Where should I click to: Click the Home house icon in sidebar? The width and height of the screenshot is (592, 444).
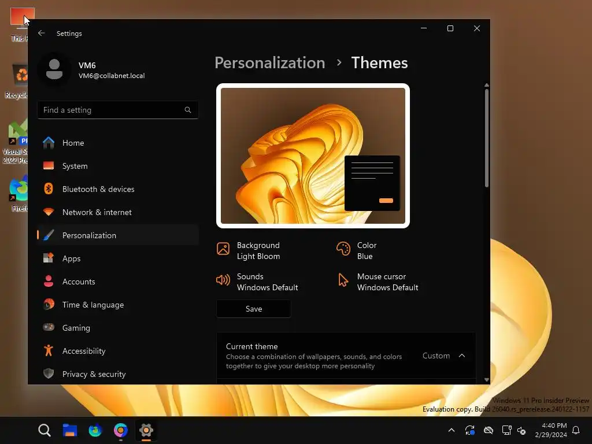[49, 143]
